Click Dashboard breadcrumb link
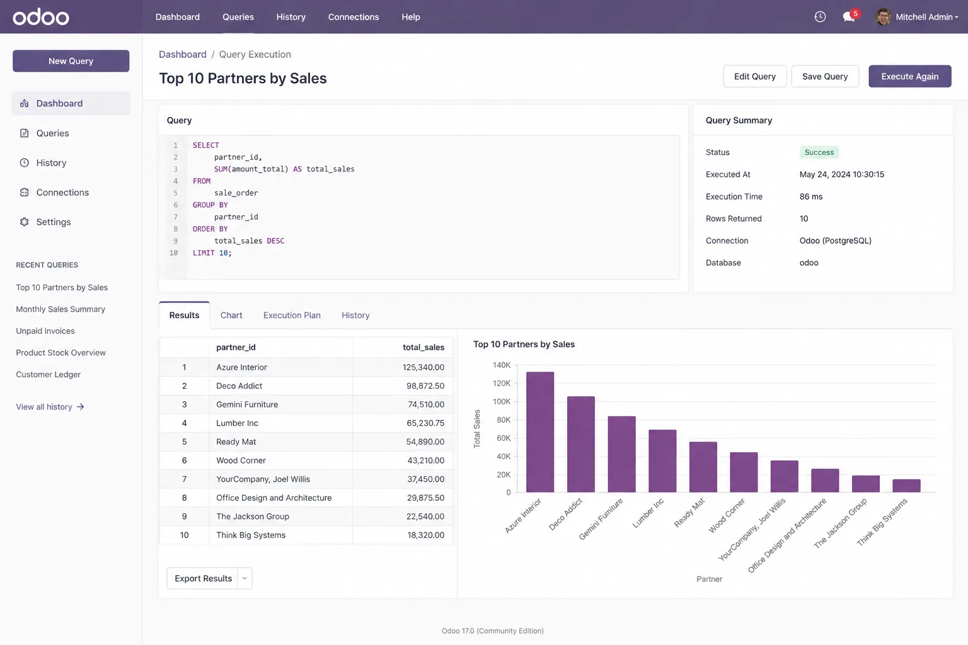The width and height of the screenshot is (968, 645). [182, 54]
